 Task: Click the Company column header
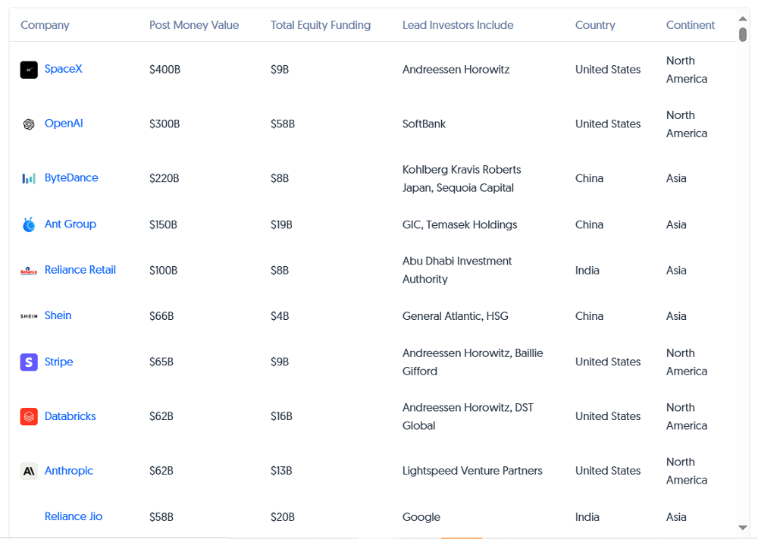point(45,25)
